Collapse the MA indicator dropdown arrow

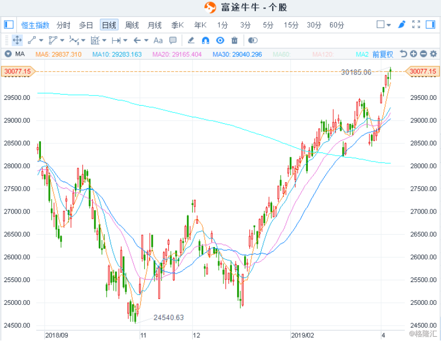(x=8, y=54)
